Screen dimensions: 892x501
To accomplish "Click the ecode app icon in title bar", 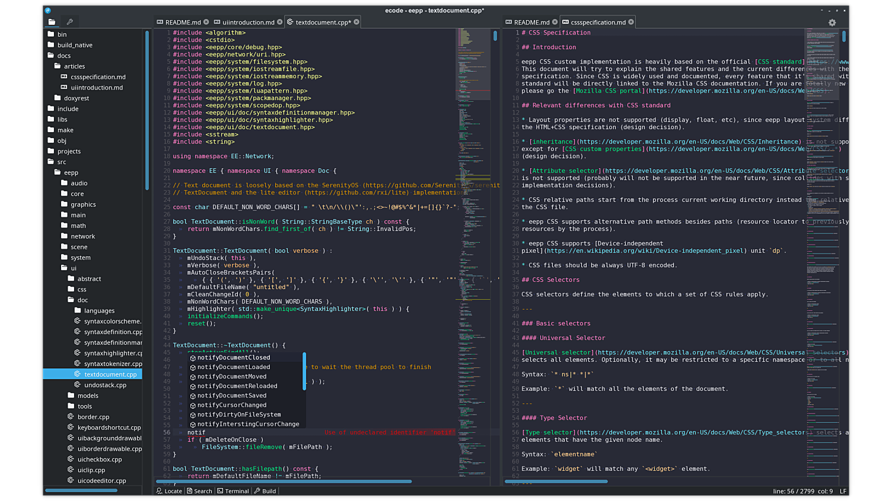I will tap(47, 11).
